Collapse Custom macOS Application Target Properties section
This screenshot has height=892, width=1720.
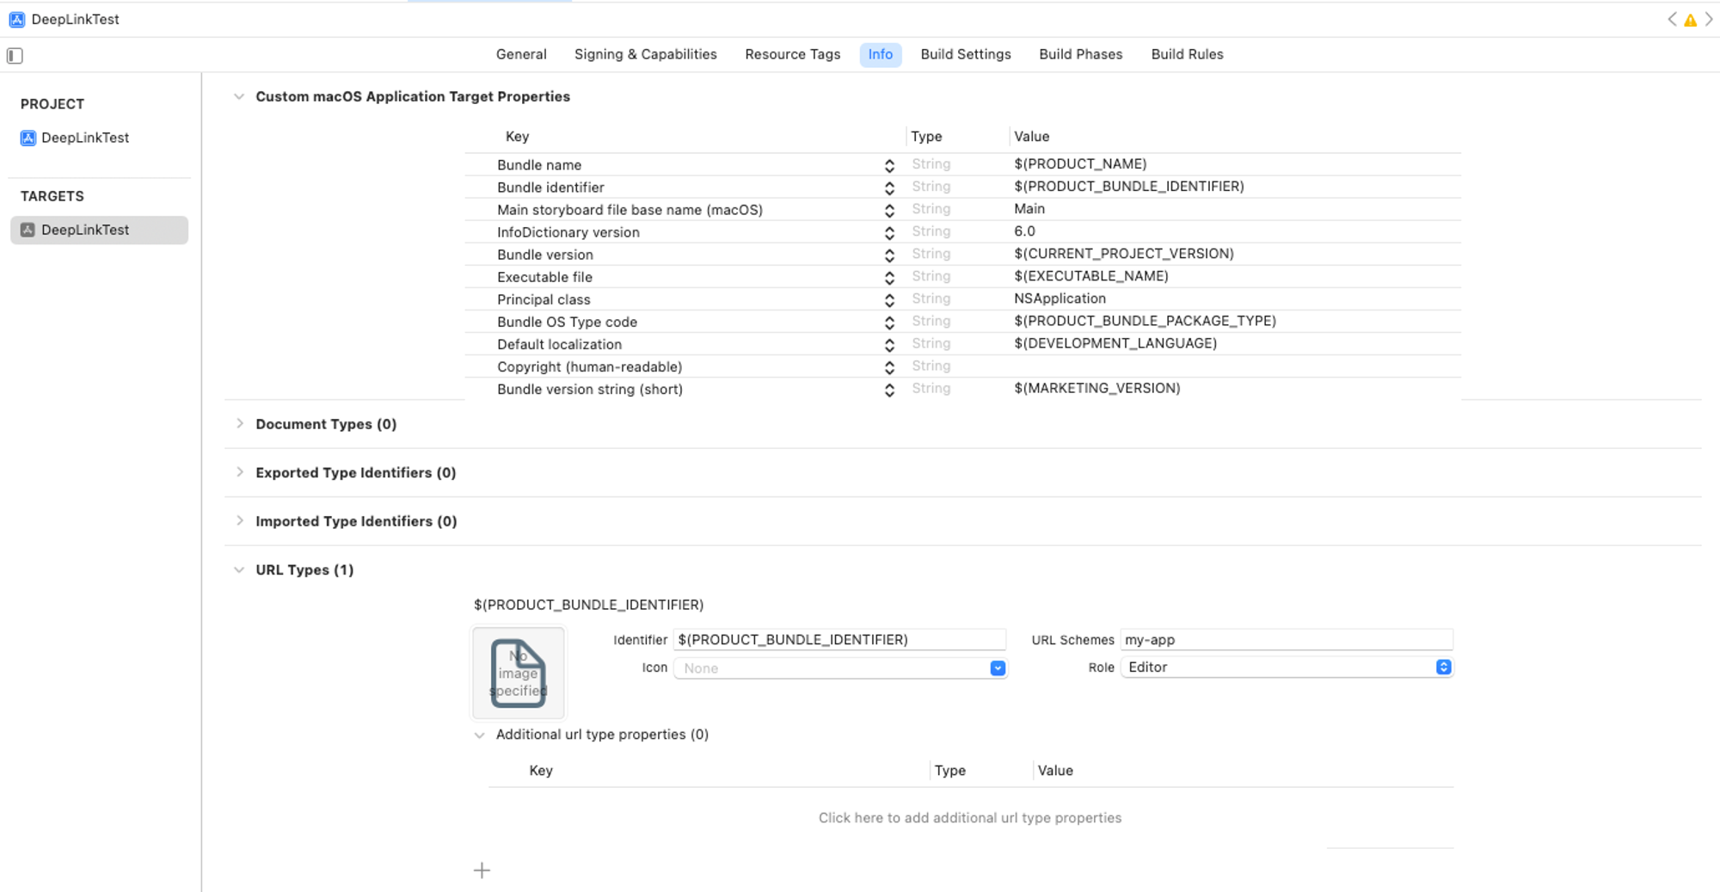tap(239, 96)
